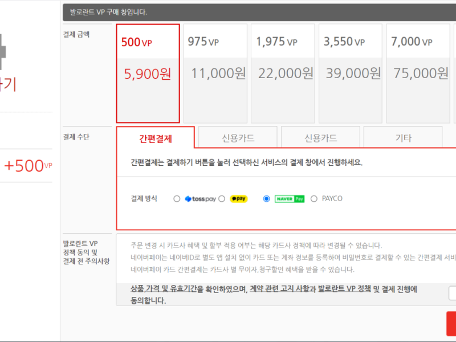Click the 결제 방식 label
The height and width of the screenshot is (342, 456).
coord(144,199)
